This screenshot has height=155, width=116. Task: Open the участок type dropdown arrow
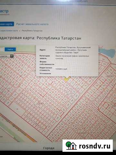(12, 56)
